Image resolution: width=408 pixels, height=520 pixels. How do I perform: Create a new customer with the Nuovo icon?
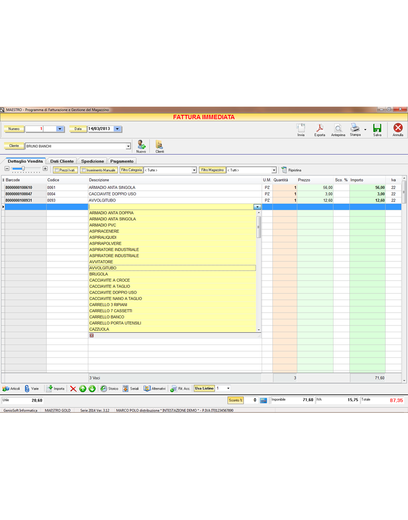coord(141,145)
